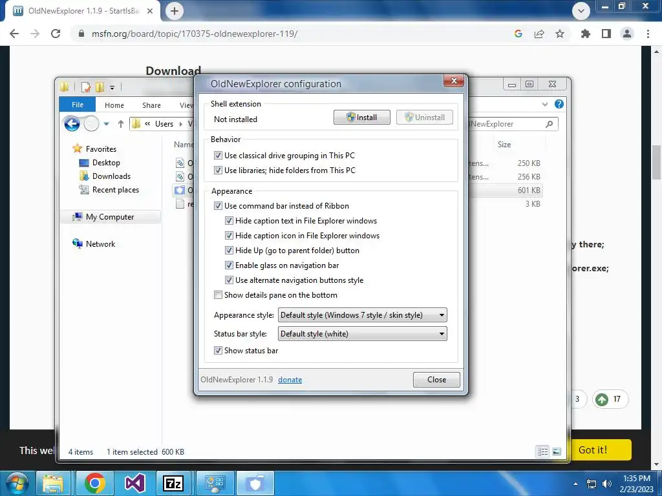Click the Explorer back navigation arrow
662x496 pixels.
(x=72, y=123)
